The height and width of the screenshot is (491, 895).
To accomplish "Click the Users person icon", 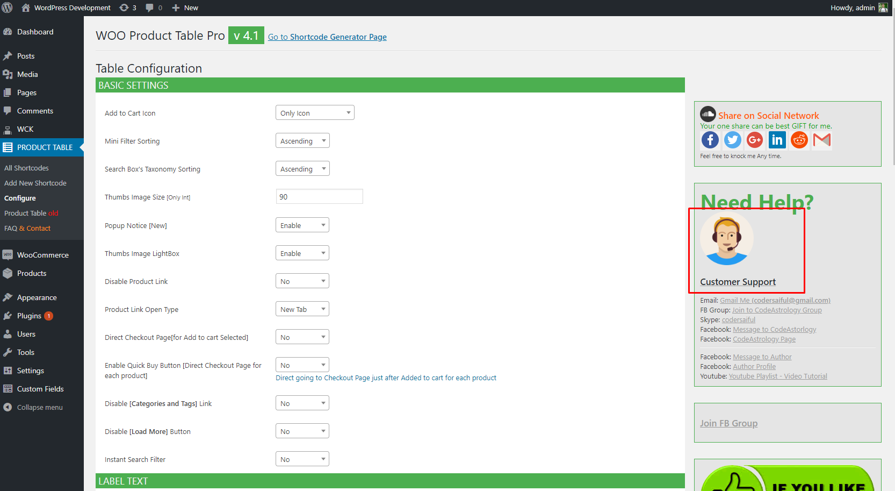I will tap(8, 334).
